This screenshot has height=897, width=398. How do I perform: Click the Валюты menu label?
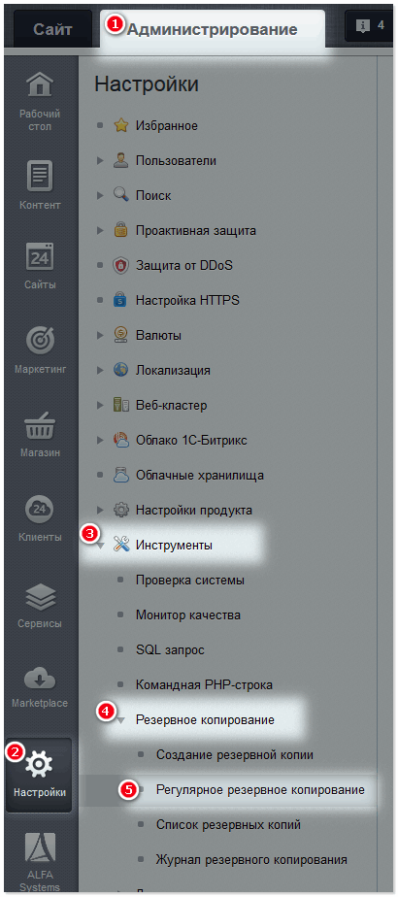(158, 335)
